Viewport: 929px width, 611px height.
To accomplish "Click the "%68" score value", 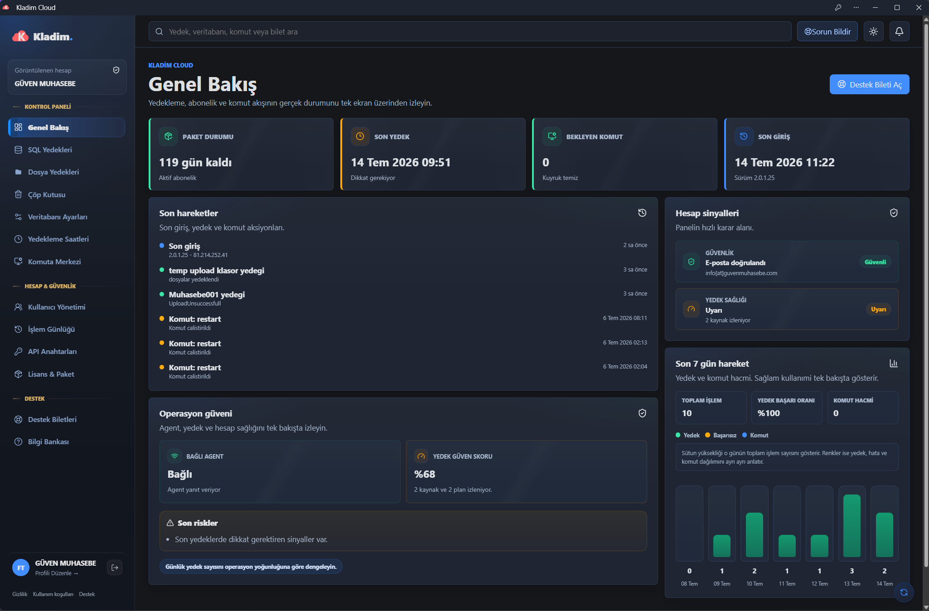I will 425,474.
